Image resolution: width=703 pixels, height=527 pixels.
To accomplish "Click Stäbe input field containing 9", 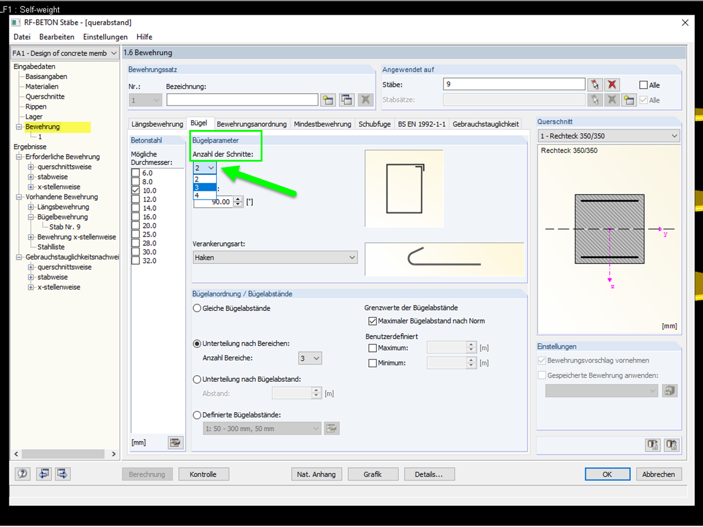I will pyautogui.click(x=514, y=84).
